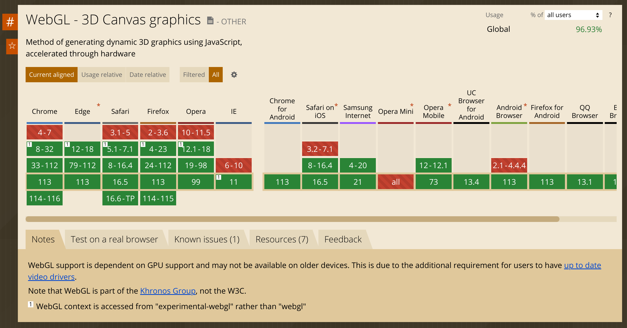The width and height of the screenshot is (627, 328).
Task: Select Current aligned view mode
Action: 51,75
